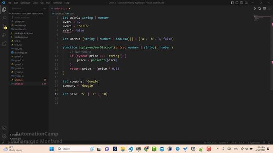
Task: Open the Edit menu
Action: (16, 3)
